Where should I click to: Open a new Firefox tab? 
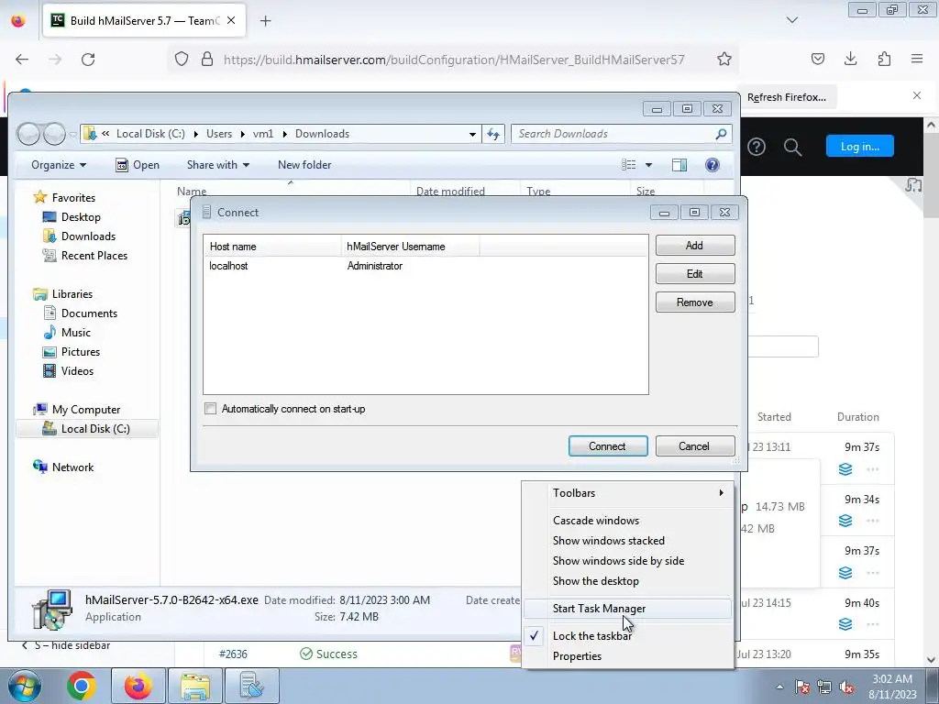click(265, 21)
